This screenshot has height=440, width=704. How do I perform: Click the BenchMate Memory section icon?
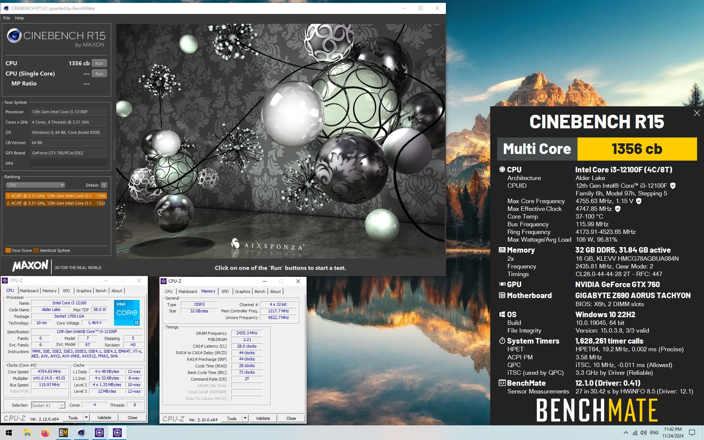(x=502, y=250)
